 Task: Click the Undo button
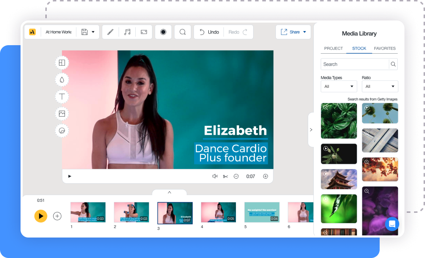pos(209,32)
